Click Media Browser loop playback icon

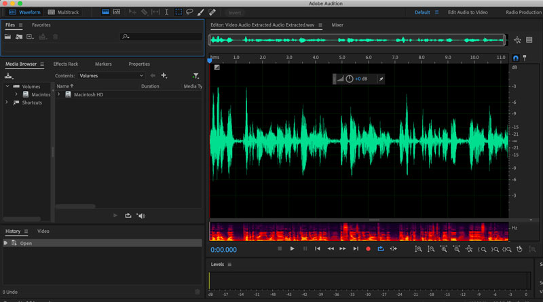[128, 216]
